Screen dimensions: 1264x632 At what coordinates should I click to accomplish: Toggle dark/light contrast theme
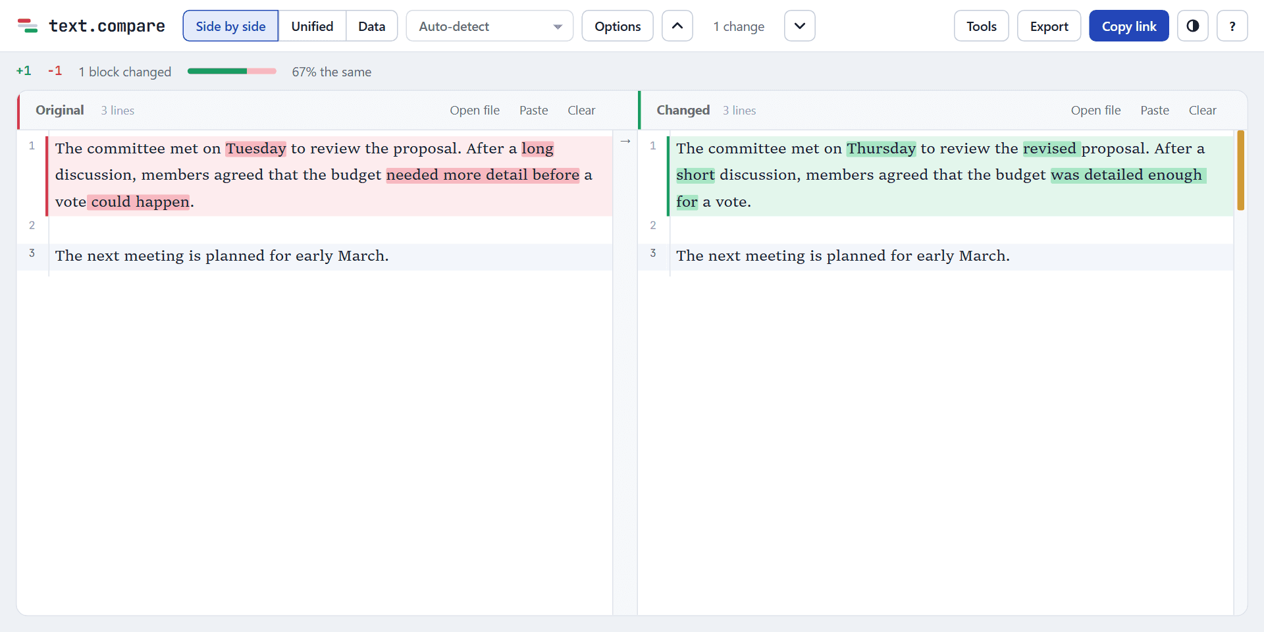pyautogui.click(x=1193, y=26)
